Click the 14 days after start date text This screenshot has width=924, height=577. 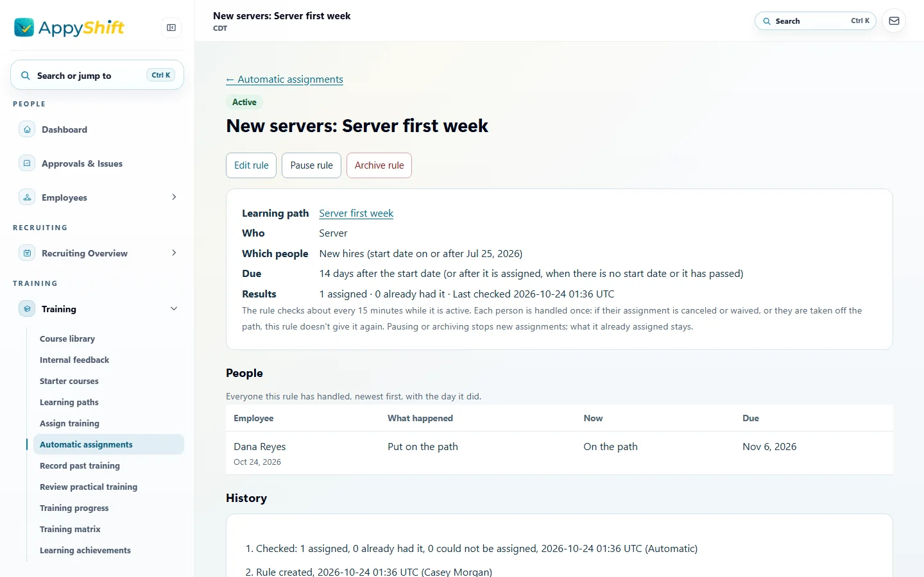[531, 274]
